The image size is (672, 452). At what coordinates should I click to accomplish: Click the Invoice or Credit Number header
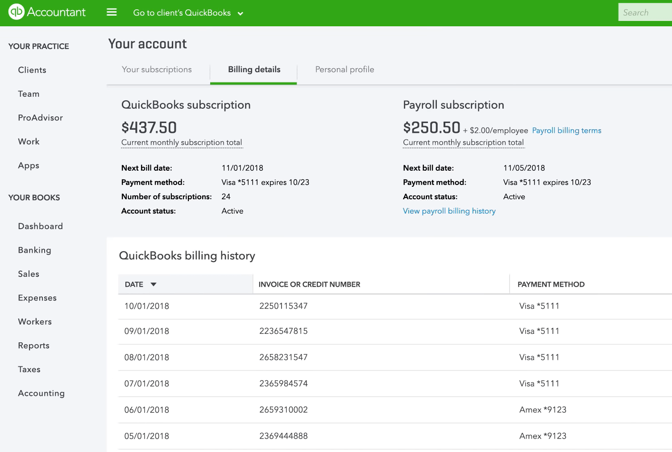(x=309, y=284)
